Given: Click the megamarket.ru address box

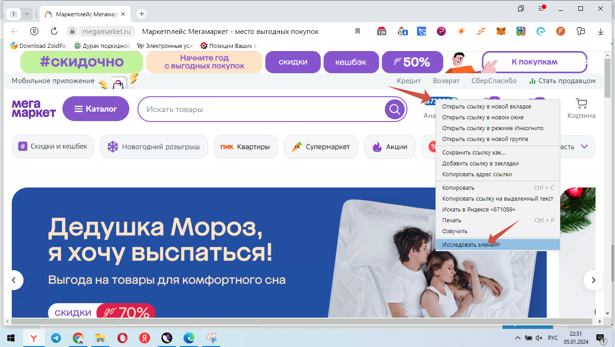Looking at the screenshot, I should (x=107, y=32).
